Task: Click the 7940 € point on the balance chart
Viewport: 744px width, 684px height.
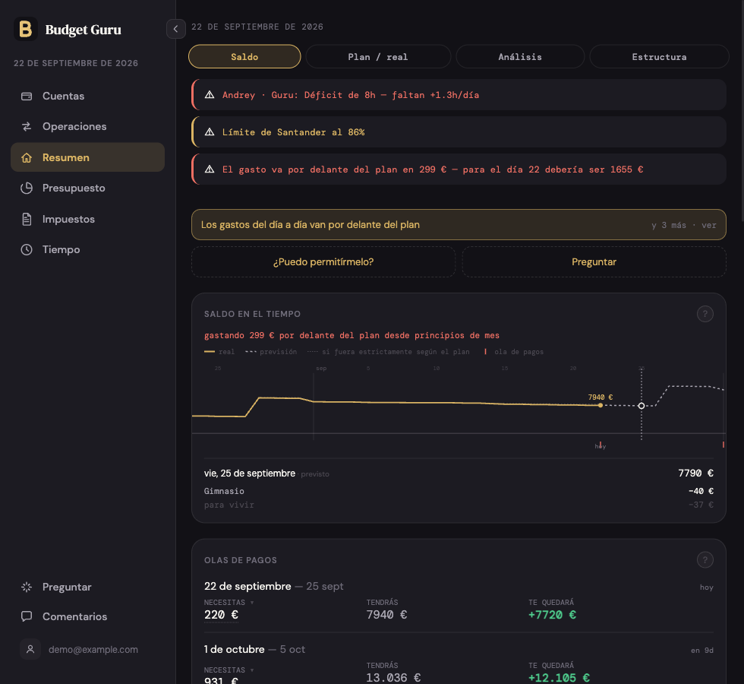Action: click(601, 405)
